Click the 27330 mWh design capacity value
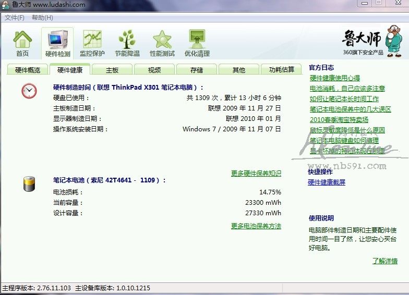This screenshot has height=295, width=409. pyautogui.click(x=263, y=213)
